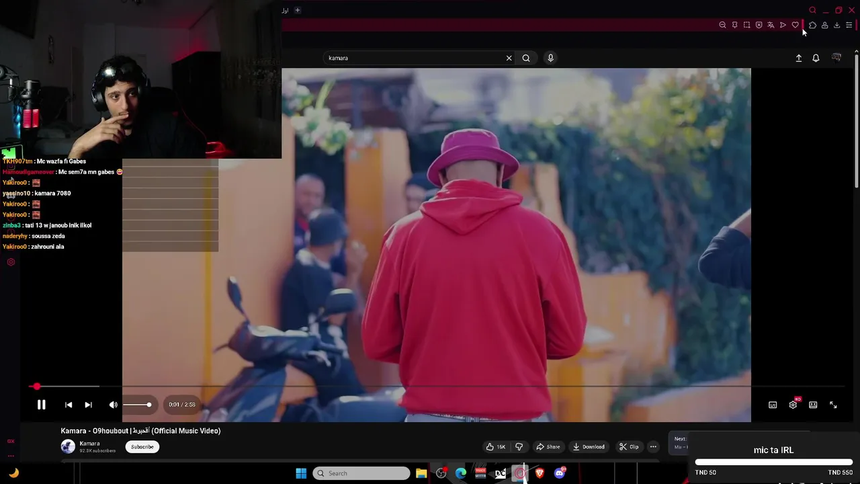Screen dimensions: 860x484
Task: Open the ad-blocker shield icon
Action: point(759,25)
